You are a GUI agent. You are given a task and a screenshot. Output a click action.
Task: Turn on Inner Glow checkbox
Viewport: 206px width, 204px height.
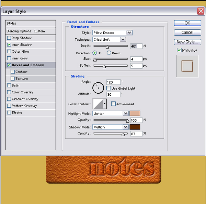pyautogui.click(x=9, y=58)
